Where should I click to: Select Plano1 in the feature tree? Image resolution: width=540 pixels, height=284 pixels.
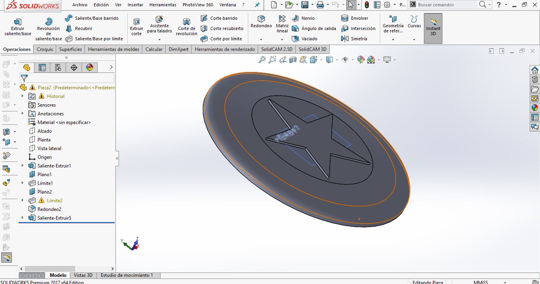click(44, 175)
